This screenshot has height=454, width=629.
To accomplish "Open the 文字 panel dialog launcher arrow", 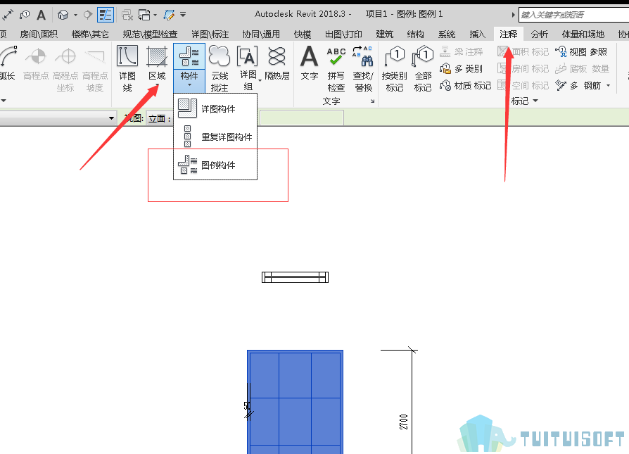I will pyautogui.click(x=373, y=101).
